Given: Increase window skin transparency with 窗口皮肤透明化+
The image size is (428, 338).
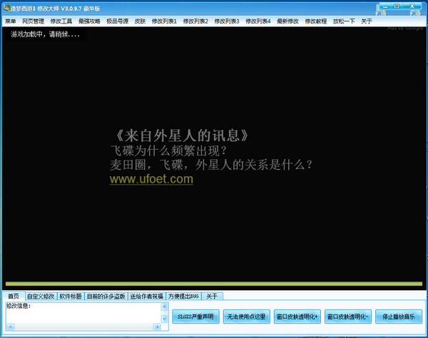Looking at the screenshot, I should [x=297, y=316].
